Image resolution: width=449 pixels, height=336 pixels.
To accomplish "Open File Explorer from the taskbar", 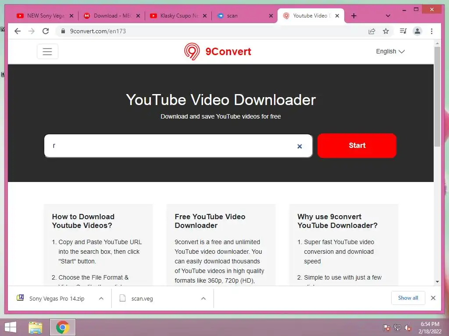I will [36, 327].
